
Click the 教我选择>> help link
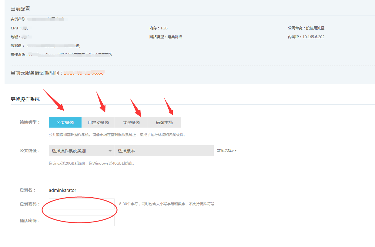226,151
